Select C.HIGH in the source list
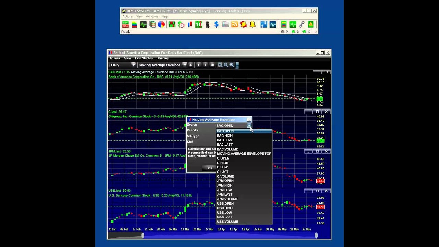Screen dimensions: 439x247 tap(244, 163)
